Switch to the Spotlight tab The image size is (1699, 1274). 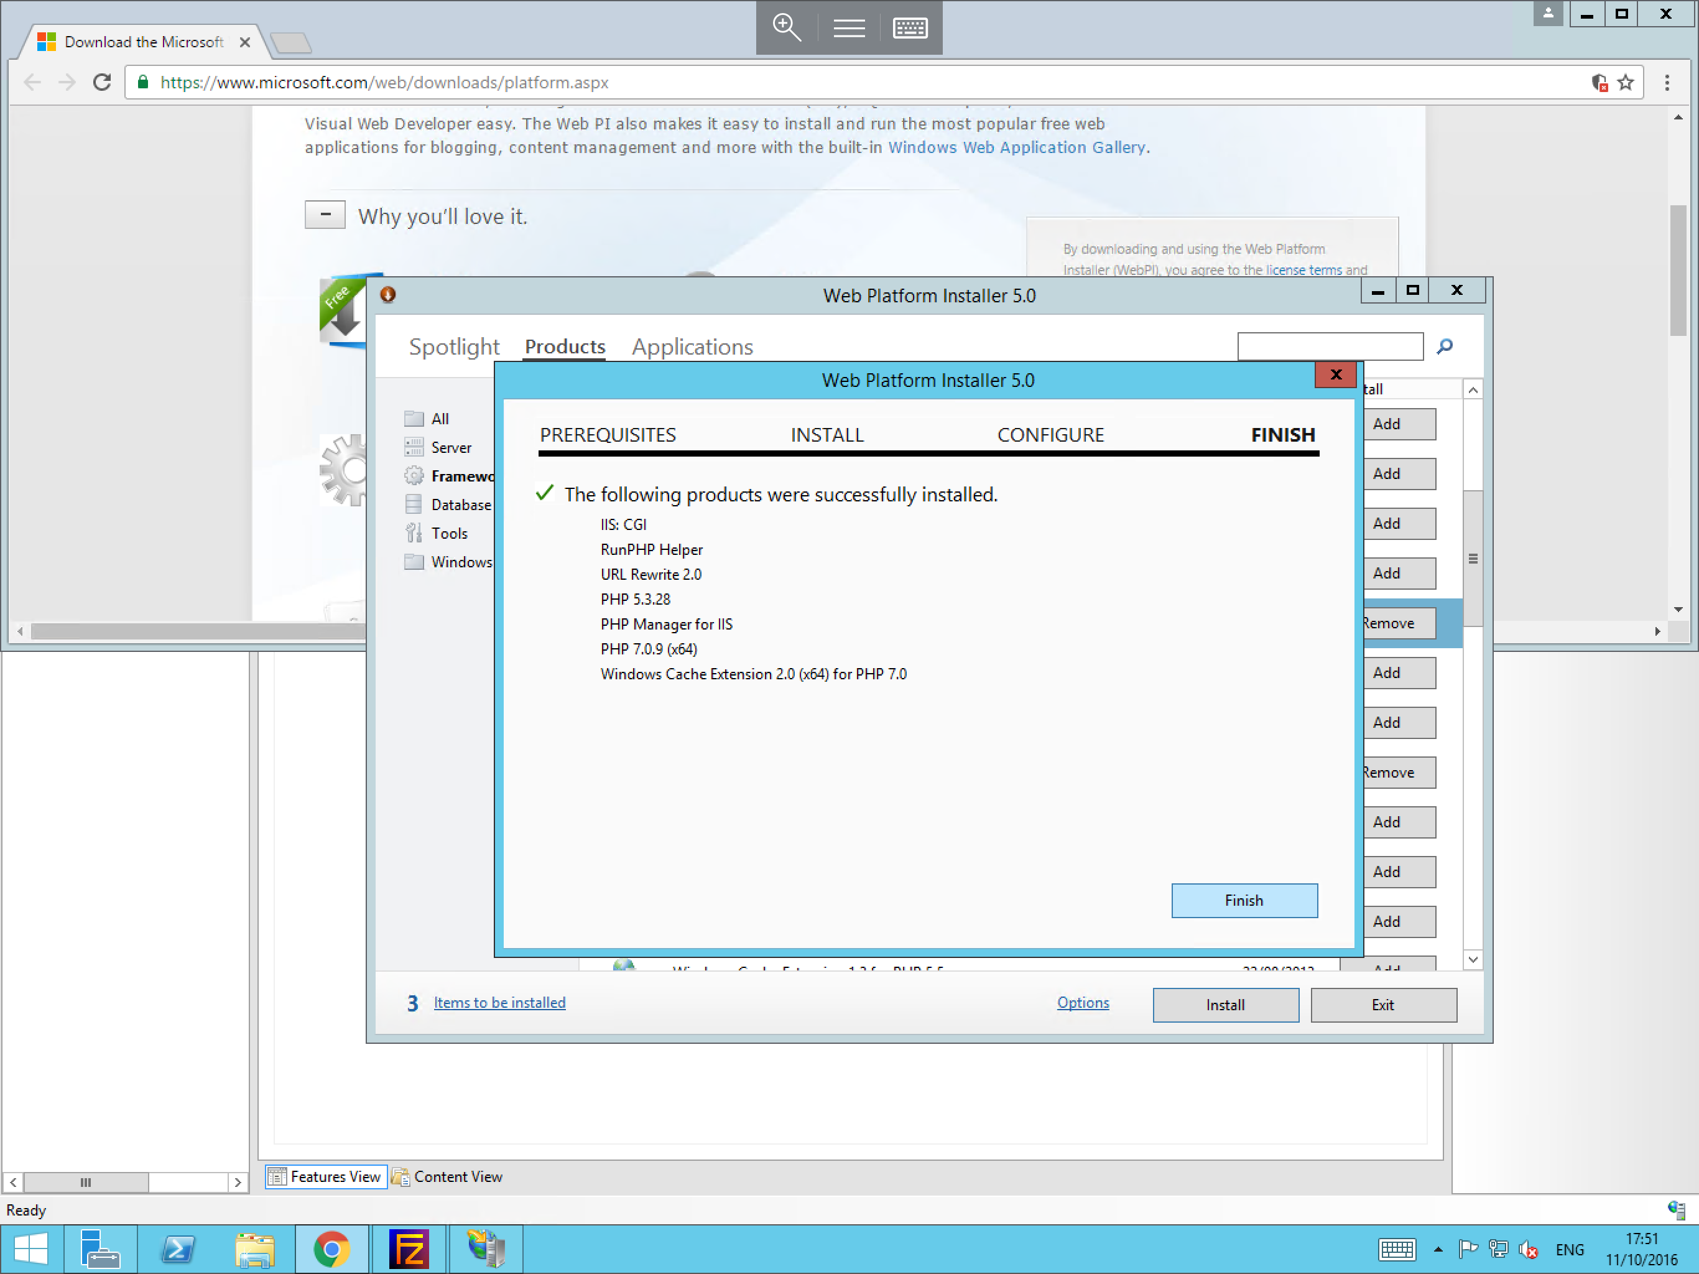[454, 346]
